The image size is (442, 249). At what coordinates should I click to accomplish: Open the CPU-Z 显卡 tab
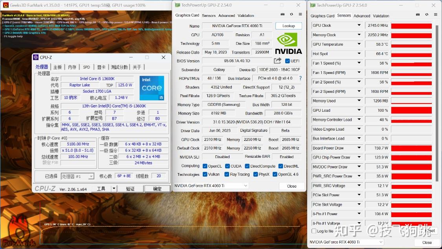[101, 67]
